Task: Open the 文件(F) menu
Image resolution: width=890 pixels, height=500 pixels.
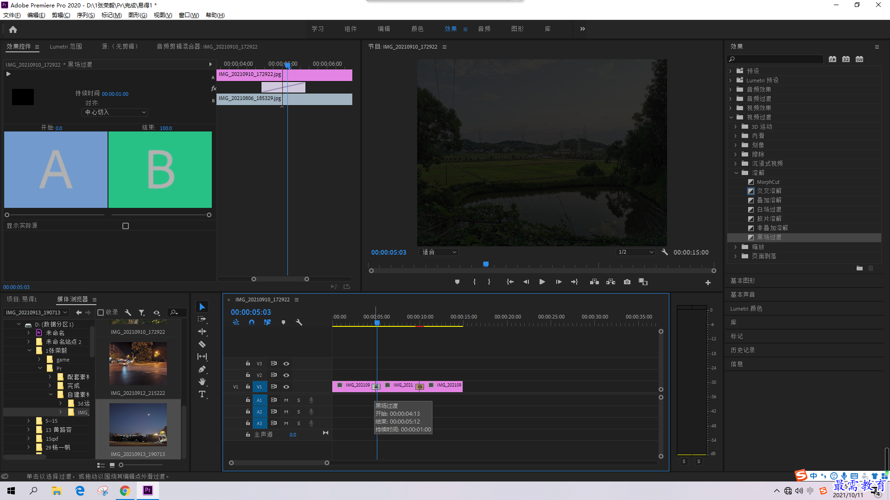Action: pyautogui.click(x=12, y=15)
